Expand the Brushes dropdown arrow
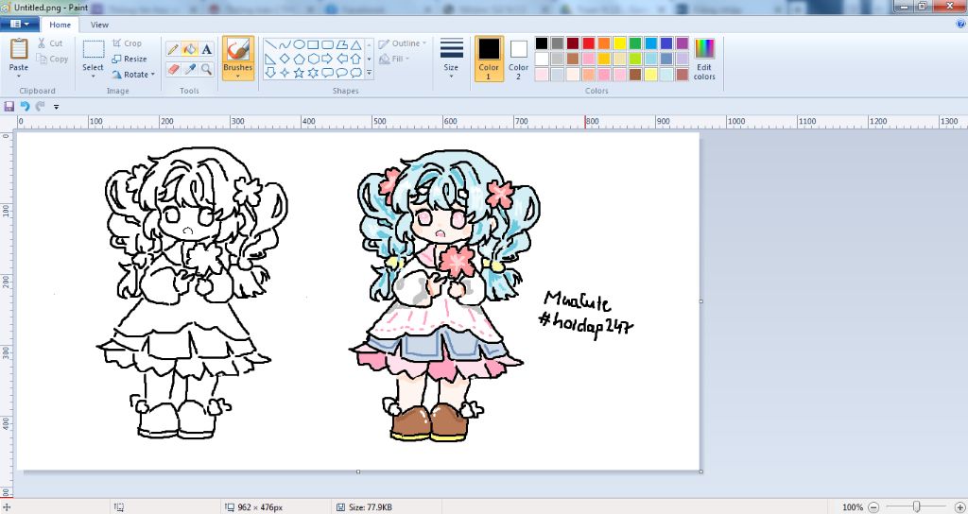This screenshot has height=514, width=968. click(237, 77)
